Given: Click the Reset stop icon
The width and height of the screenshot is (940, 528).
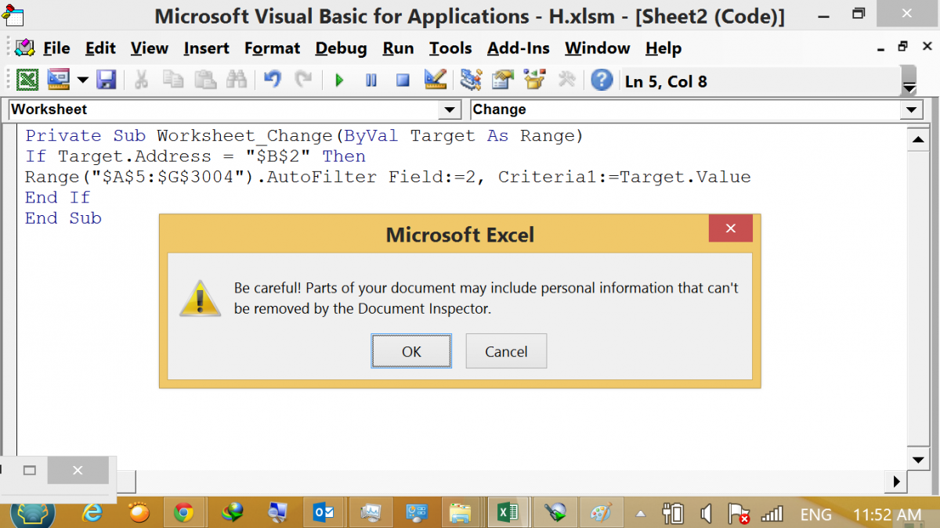Looking at the screenshot, I should pyautogui.click(x=403, y=80).
